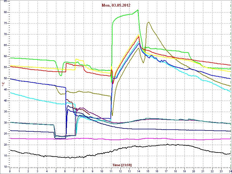Select the 30 tick on the temperature axis

[5, 123]
